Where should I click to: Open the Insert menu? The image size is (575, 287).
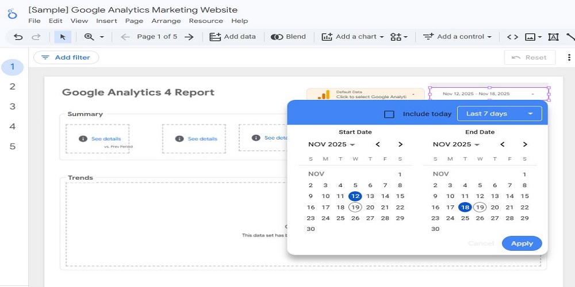107,21
